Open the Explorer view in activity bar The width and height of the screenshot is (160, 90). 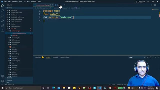(2, 5)
